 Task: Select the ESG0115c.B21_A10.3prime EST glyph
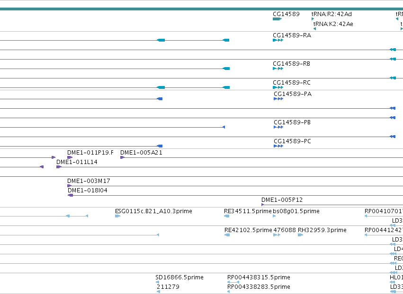(x=117, y=216)
